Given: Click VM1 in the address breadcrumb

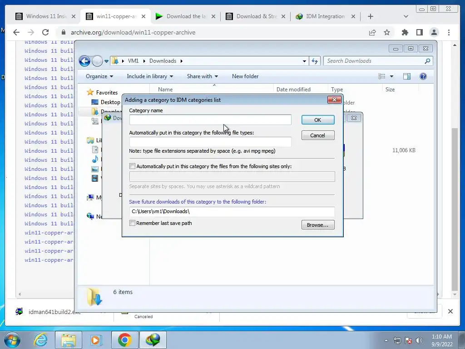Looking at the screenshot, I should pos(133,61).
